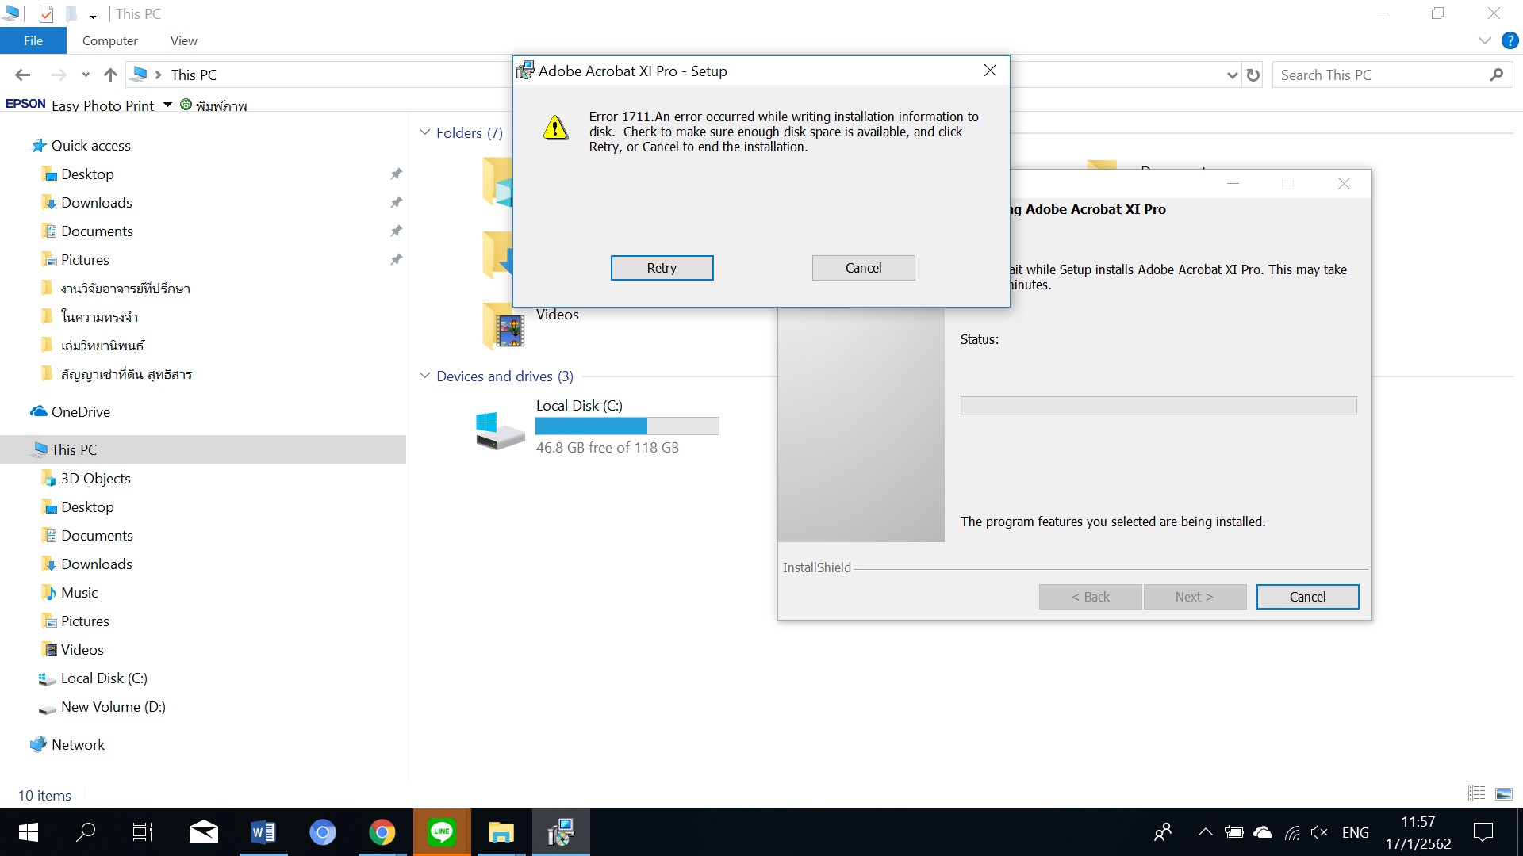
Task: Click the Search This PC field
Action: click(x=1380, y=75)
